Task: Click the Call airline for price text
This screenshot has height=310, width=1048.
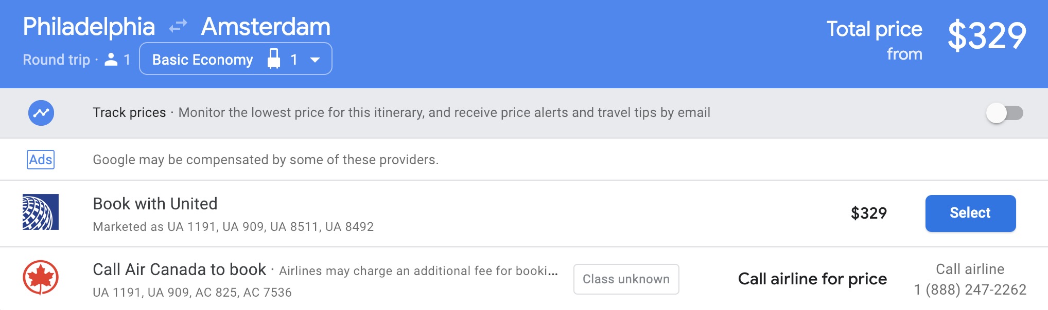Action: [x=812, y=279]
